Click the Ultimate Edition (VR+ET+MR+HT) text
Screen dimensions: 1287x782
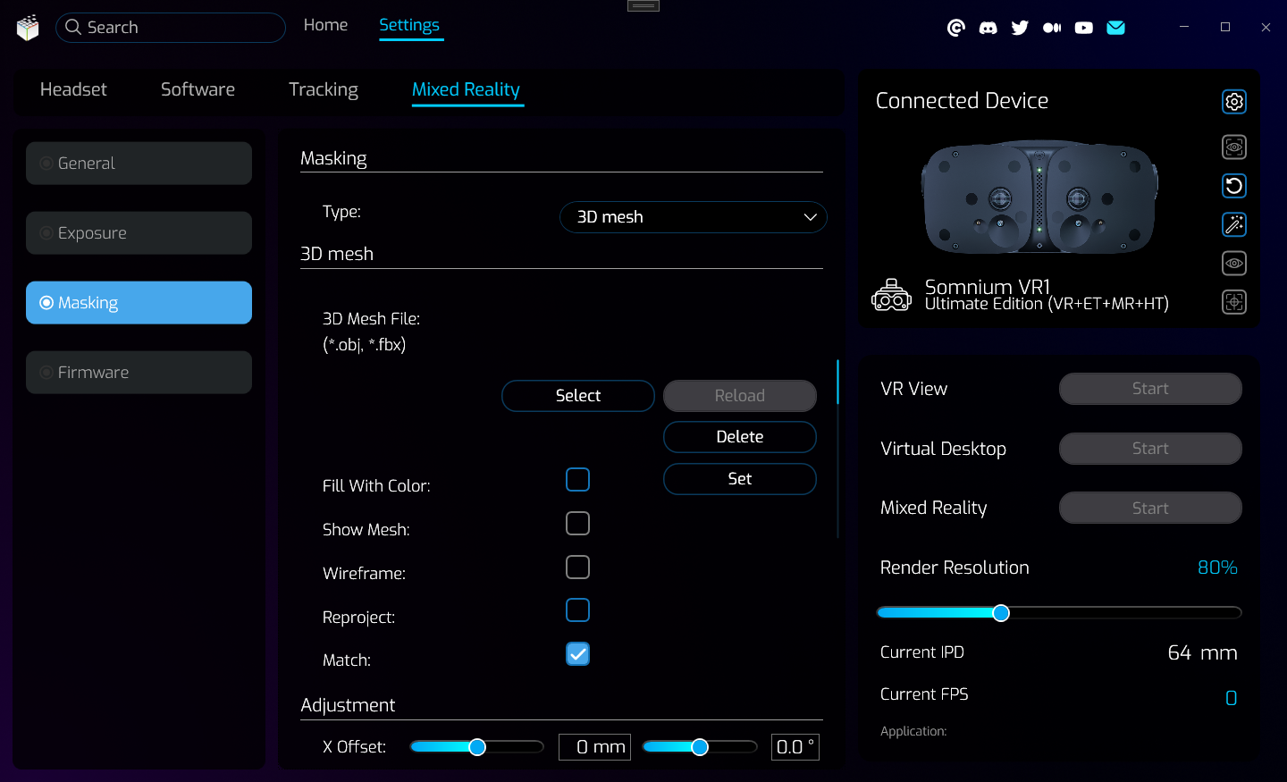(x=1047, y=305)
